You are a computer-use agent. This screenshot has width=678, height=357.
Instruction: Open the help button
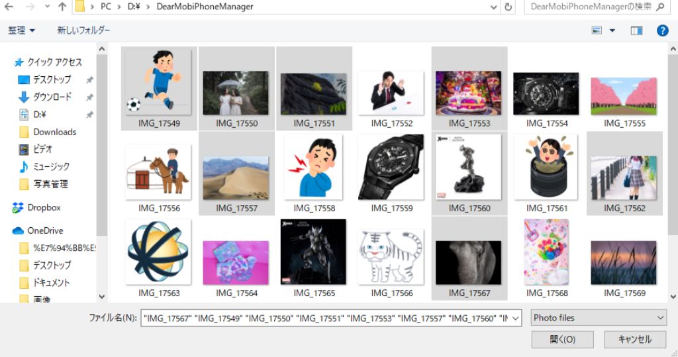tap(662, 30)
